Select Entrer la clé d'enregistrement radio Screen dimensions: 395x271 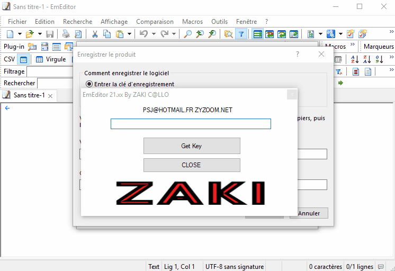point(89,84)
